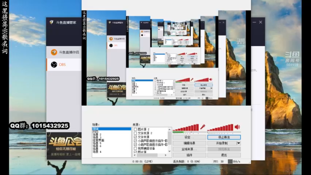Click the down arrow of the sources list scrollbar
The width and height of the screenshot is (311, 175).
(x=169, y=151)
